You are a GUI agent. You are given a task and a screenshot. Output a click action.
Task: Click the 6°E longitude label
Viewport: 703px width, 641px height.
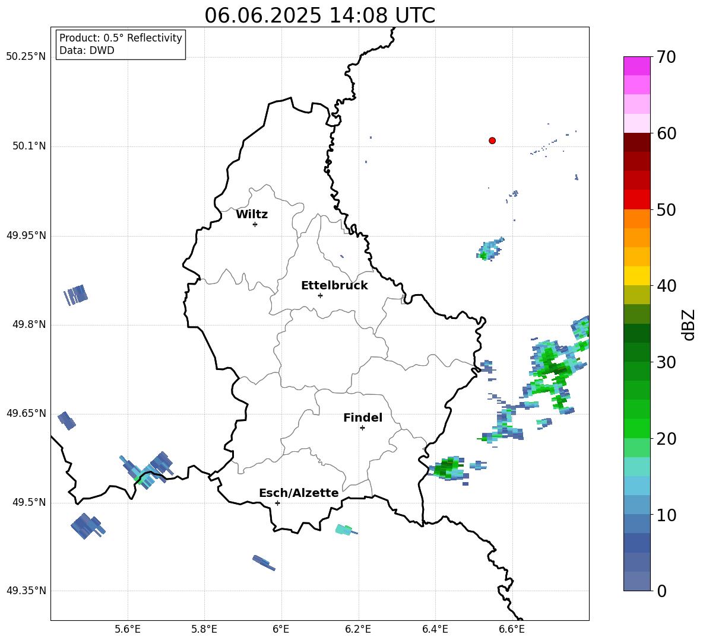tap(281, 629)
